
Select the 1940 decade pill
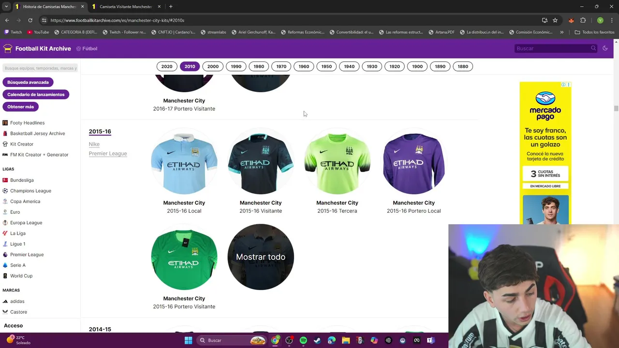pos(349,66)
